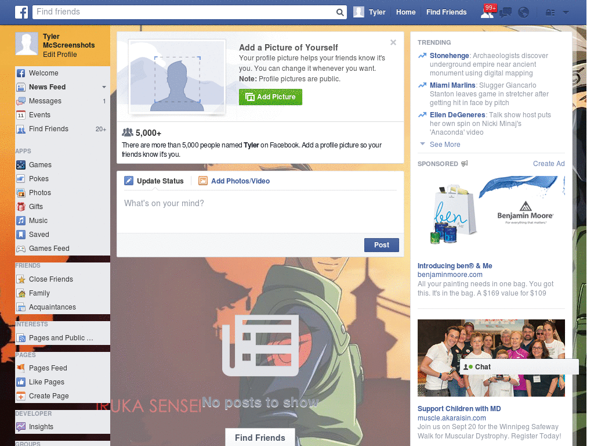Click the Games icon in Apps
Image resolution: width=594 pixels, height=446 pixels.
pos(21,165)
